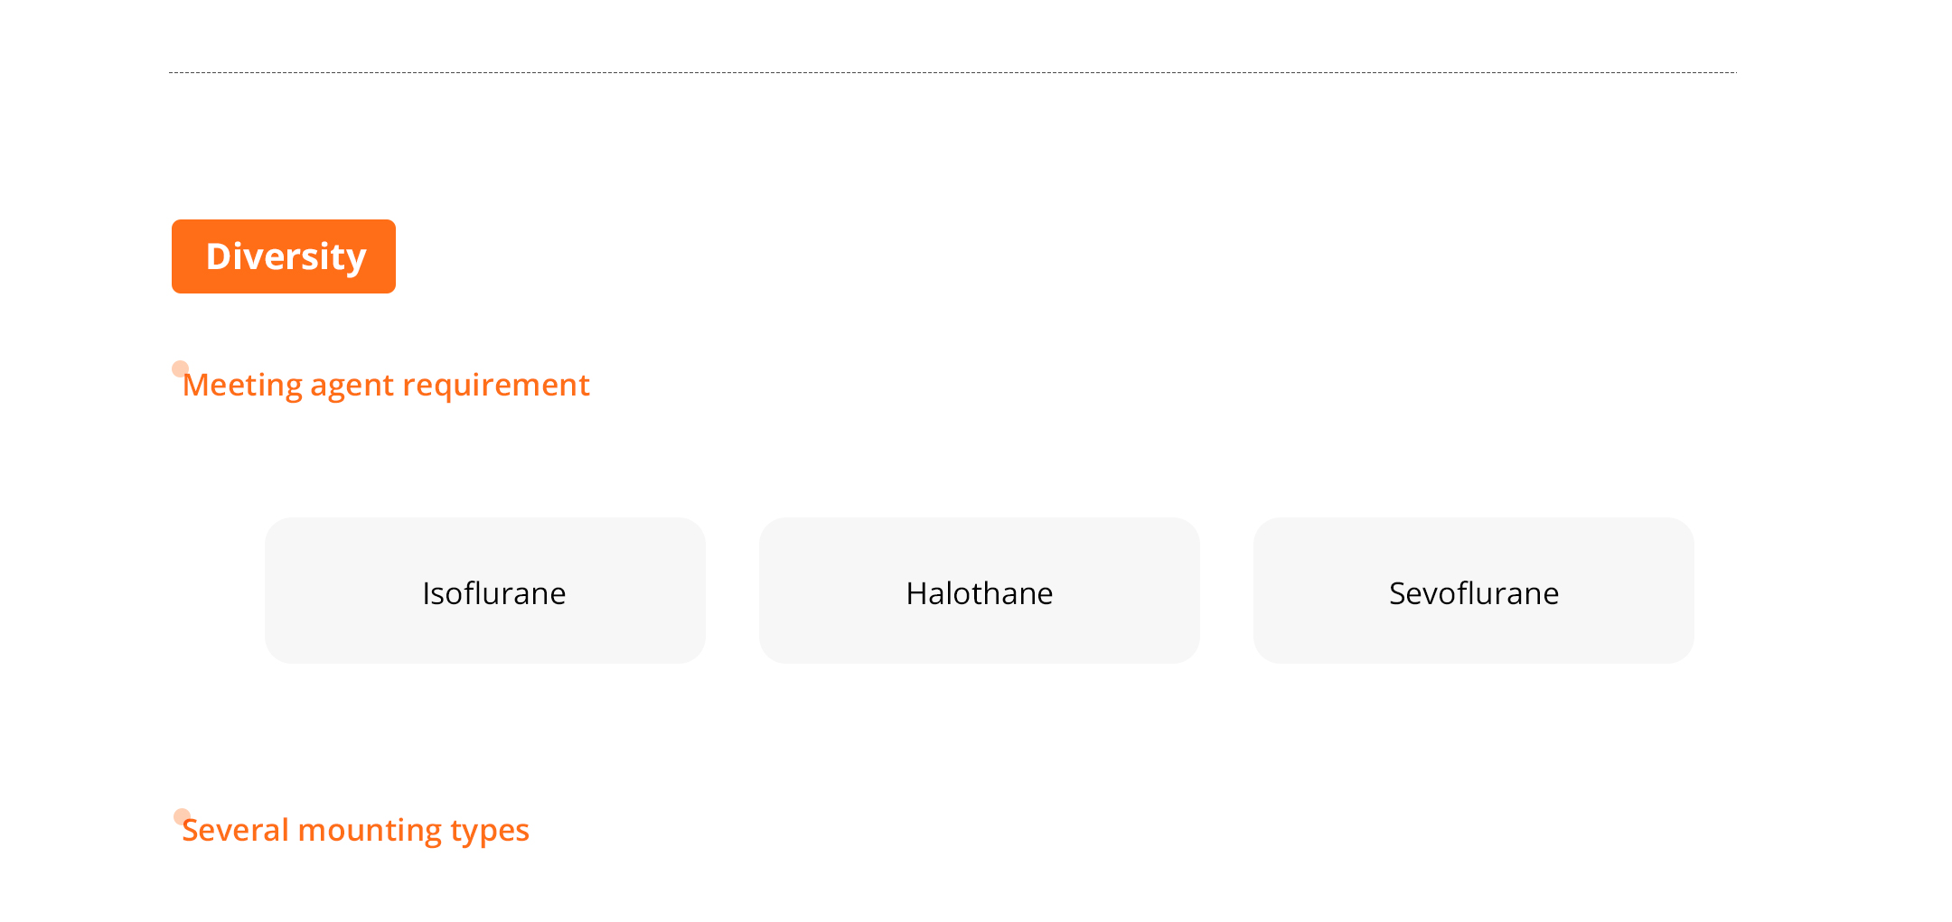Screen dimensions: 1952x922
Task: Click the word "mounting" in the orange heading
Action: (370, 830)
